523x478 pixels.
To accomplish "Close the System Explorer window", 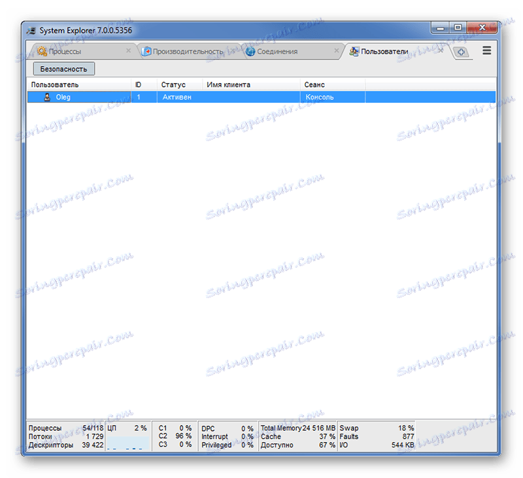I will tap(482, 28).
